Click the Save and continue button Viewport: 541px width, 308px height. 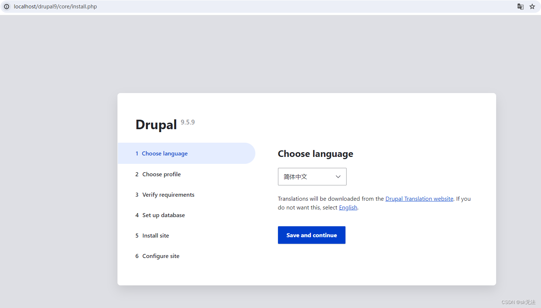point(312,235)
